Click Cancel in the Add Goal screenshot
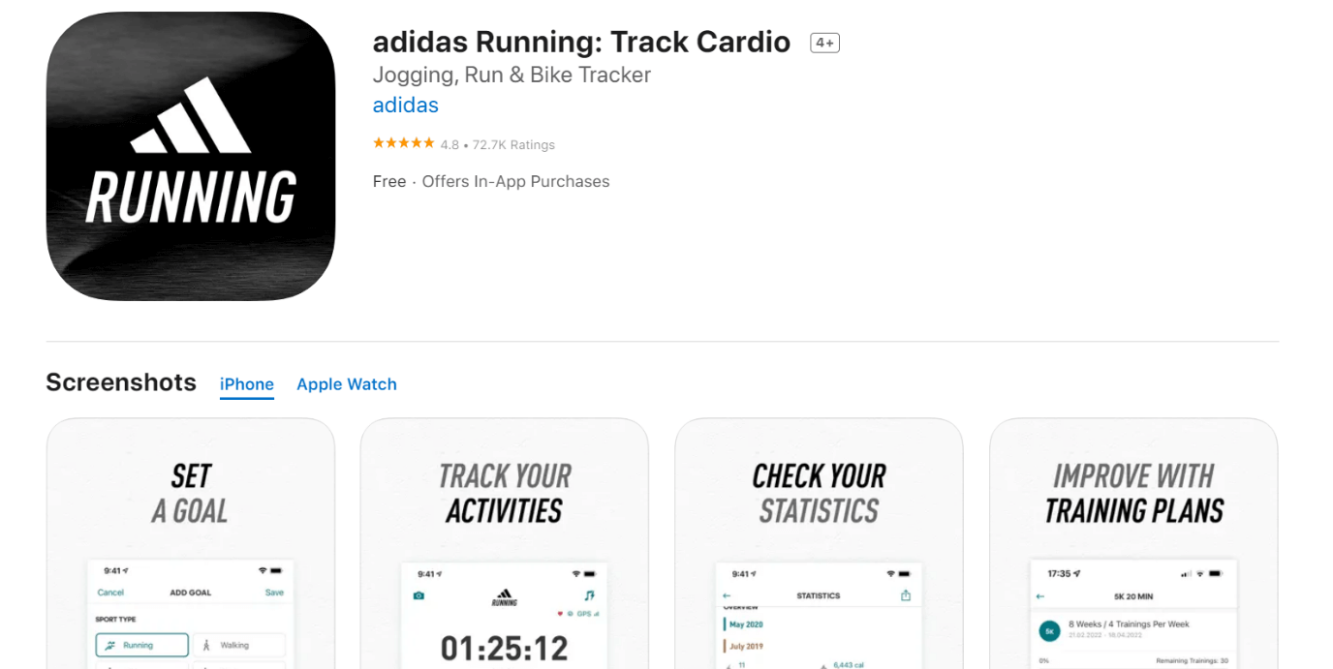The image size is (1333, 669). click(x=110, y=593)
